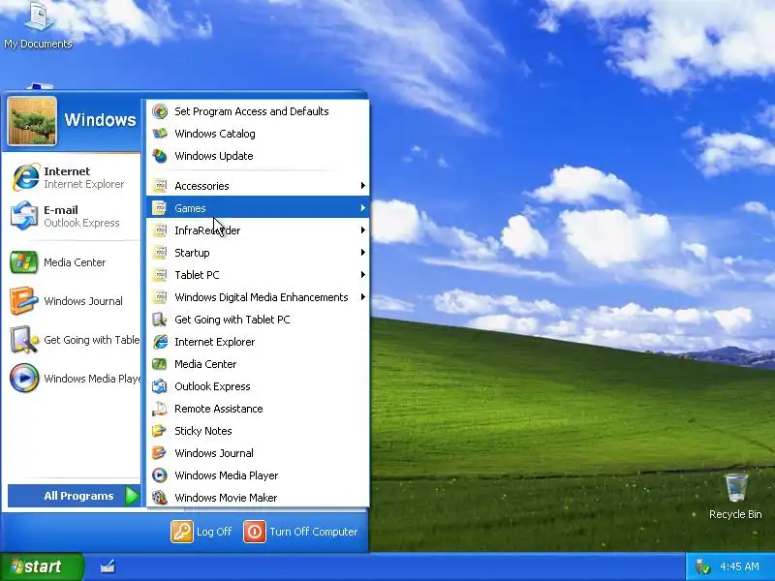
Task: Click the Get Going with Tablet PC icon in All Programs
Action: pyautogui.click(x=160, y=320)
